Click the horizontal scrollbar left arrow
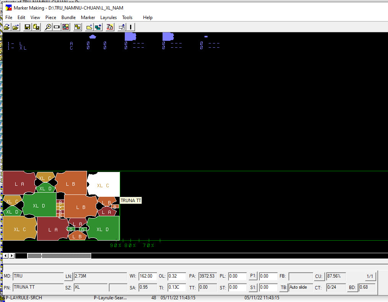The image size is (388, 302). 6,255
